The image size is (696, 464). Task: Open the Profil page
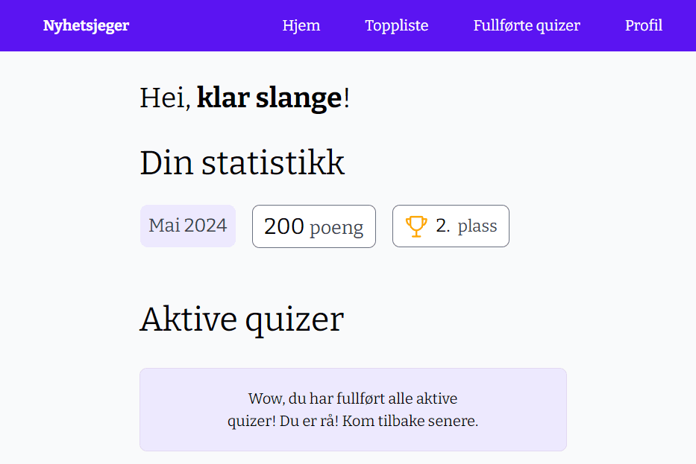pyautogui.click(x=644, y=25)
